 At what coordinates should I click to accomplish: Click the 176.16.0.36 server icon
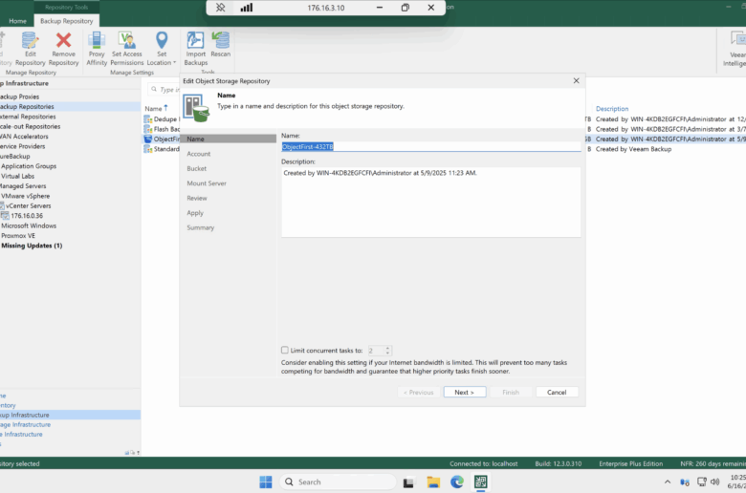point(5,216)
